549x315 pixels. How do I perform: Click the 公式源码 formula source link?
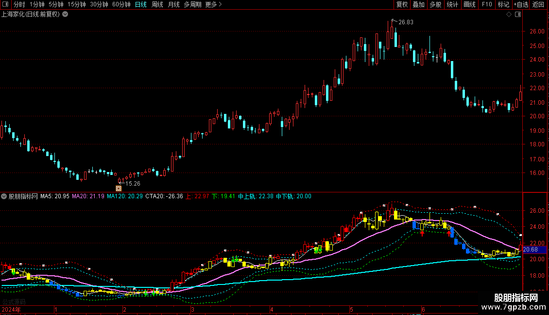tap(14, 302)
